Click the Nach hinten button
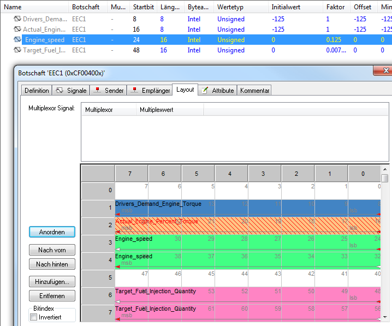 click(x=52, y=264)
